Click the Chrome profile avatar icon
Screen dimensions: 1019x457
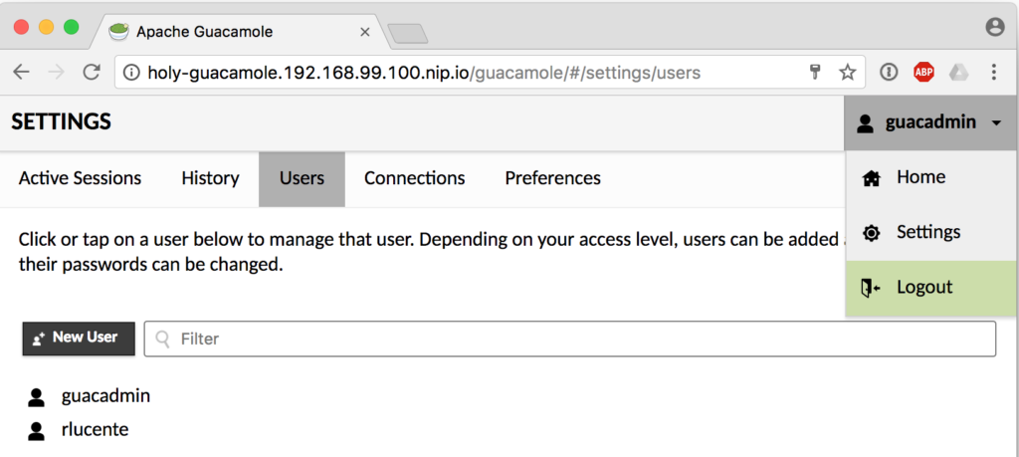coord(994,28)
